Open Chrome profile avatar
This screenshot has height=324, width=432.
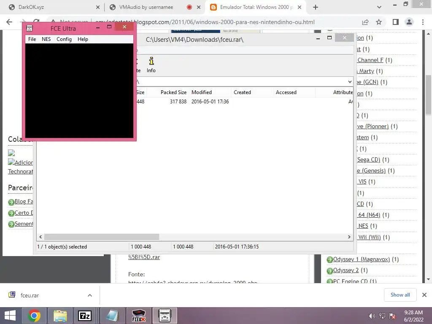409,22
